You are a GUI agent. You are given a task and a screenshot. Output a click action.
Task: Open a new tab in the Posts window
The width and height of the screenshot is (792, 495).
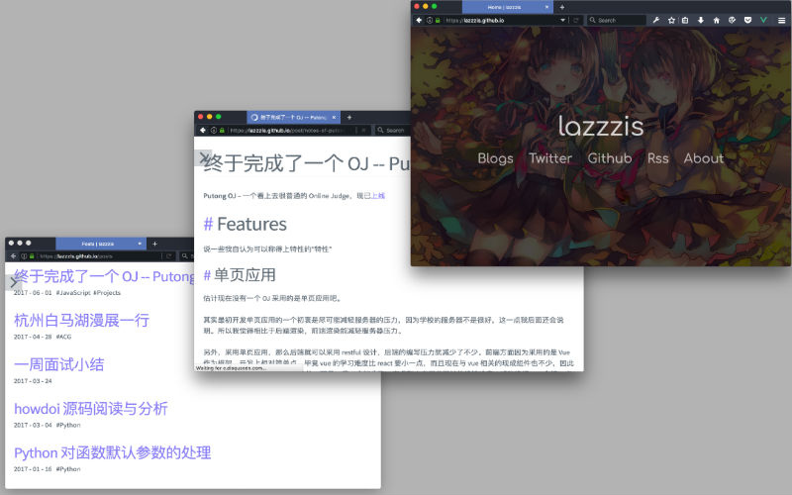pos(154,243)
